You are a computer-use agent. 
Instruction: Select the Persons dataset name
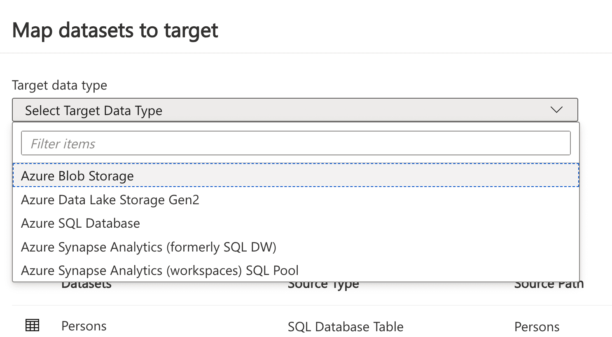(84, 326)
